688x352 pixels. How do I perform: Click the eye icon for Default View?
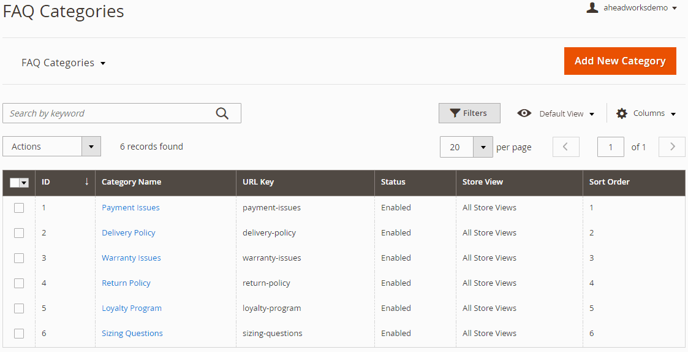[x=524, y=113]
